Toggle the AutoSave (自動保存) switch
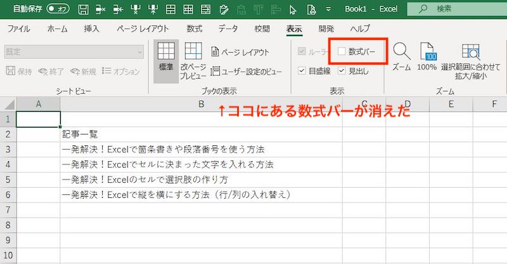 tap(58, 9)
